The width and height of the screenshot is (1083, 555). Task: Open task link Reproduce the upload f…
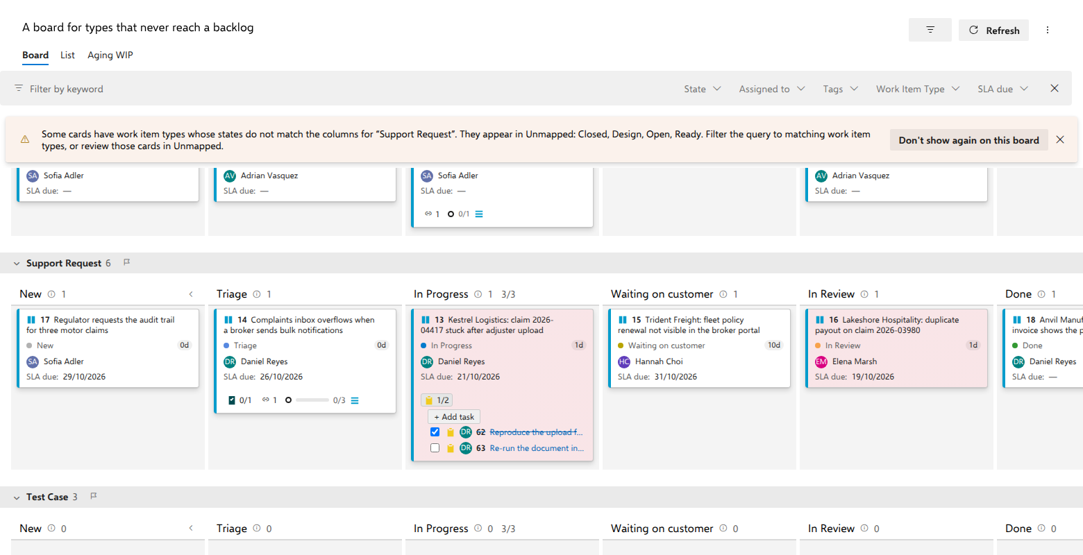[x=537, y=432]
